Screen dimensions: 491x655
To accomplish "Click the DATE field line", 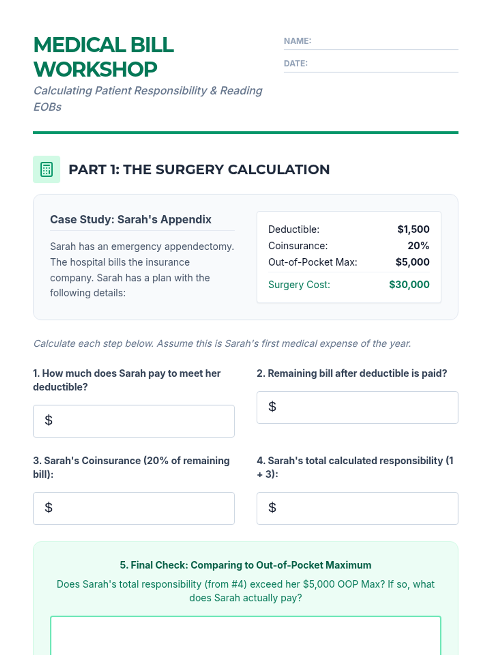I will point(384,64).
